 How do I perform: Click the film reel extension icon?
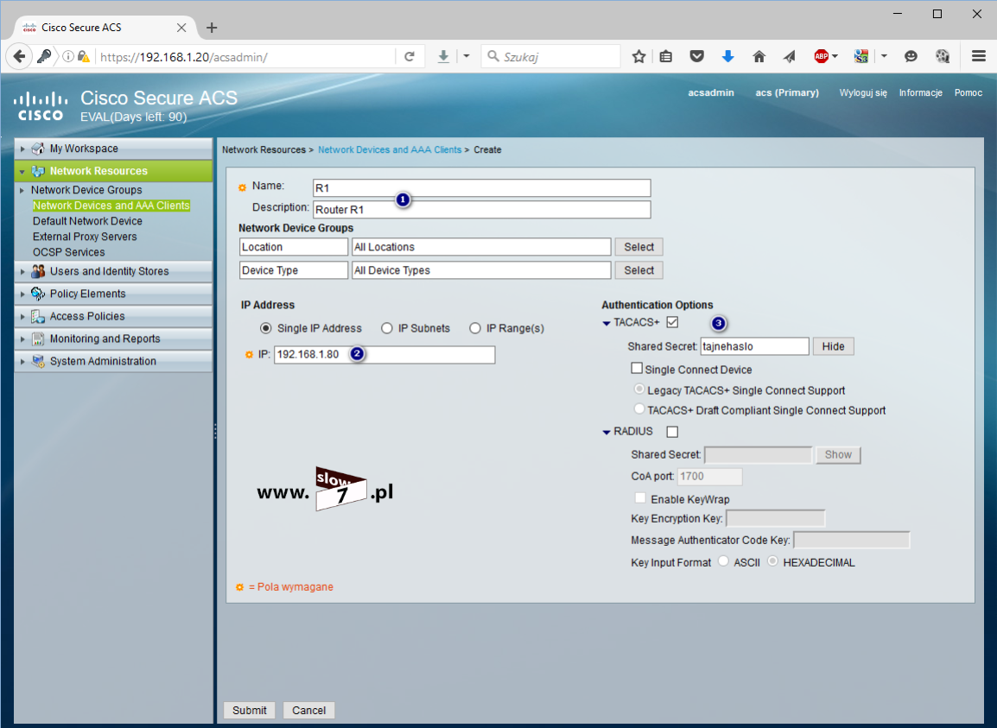[943, 57]
